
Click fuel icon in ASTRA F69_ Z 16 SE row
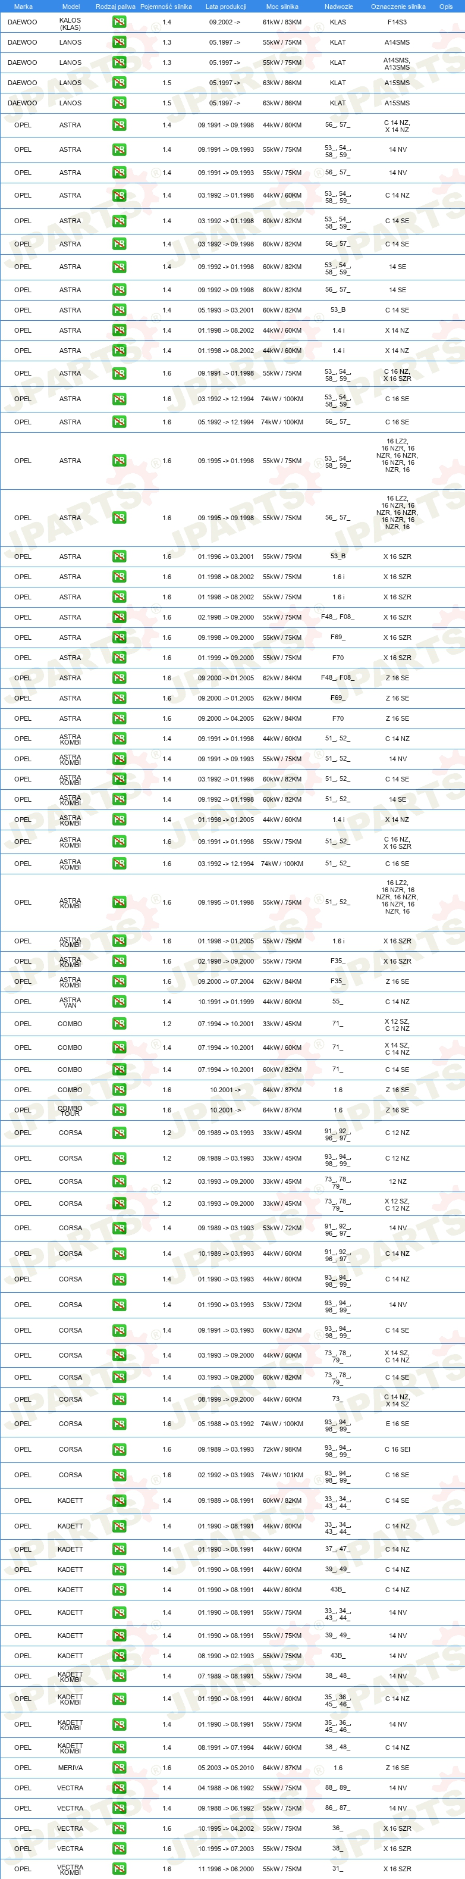click(119, 698)
